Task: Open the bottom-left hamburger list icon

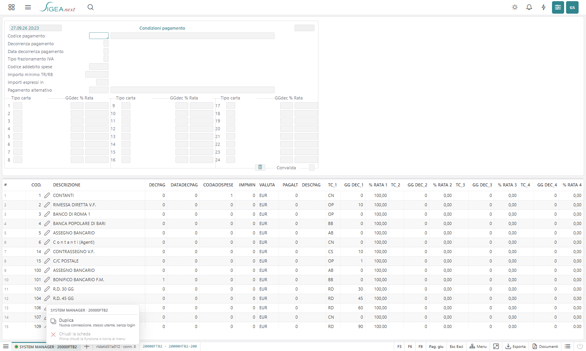Action: point(6,346)
